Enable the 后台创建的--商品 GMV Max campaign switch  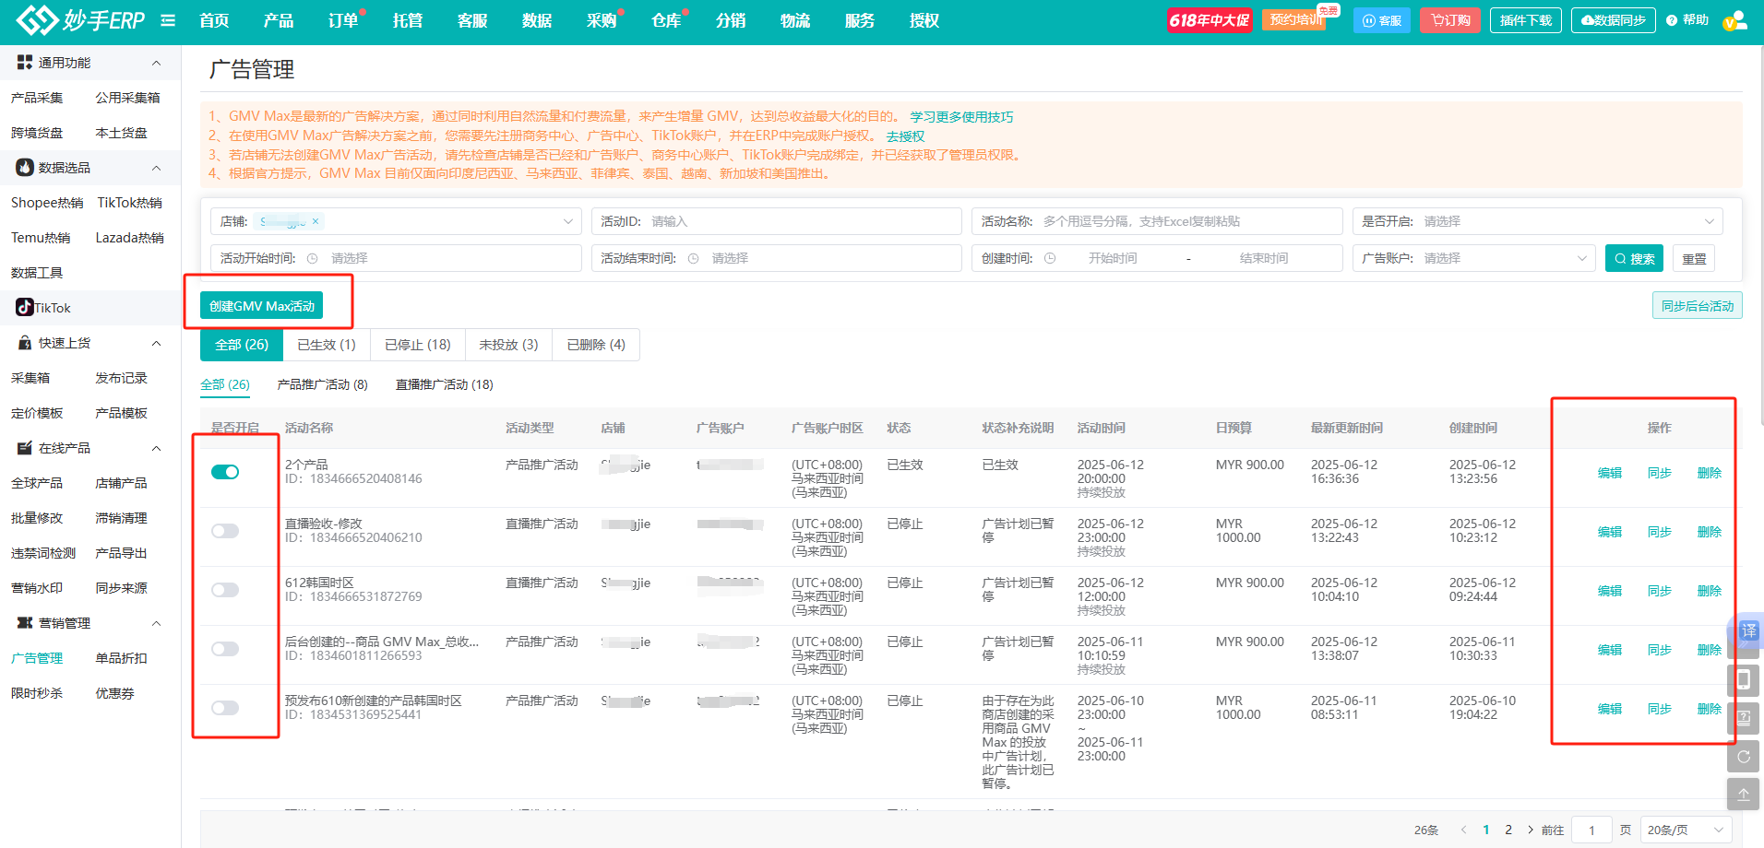[225, 649]
